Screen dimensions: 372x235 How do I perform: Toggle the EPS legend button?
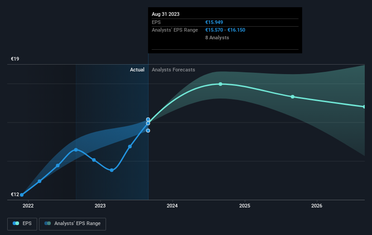click(x=22, y=224)
